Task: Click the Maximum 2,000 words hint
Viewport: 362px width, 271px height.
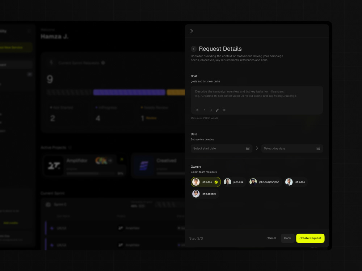Action: point(204,118)
